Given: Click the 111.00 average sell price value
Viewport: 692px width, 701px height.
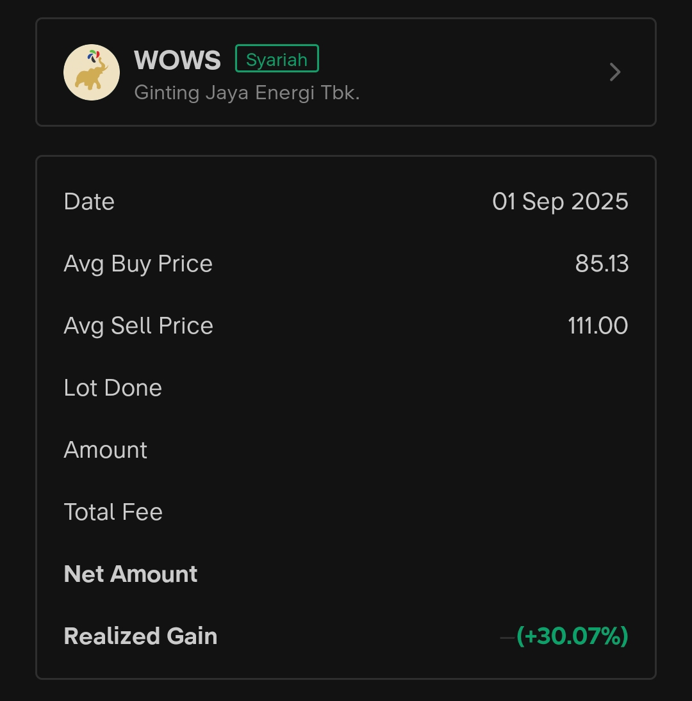Looking at the screenshot, I should (598, 326).
